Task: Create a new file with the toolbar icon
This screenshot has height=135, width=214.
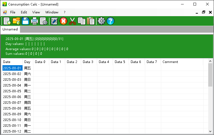Action: (7, 21)
